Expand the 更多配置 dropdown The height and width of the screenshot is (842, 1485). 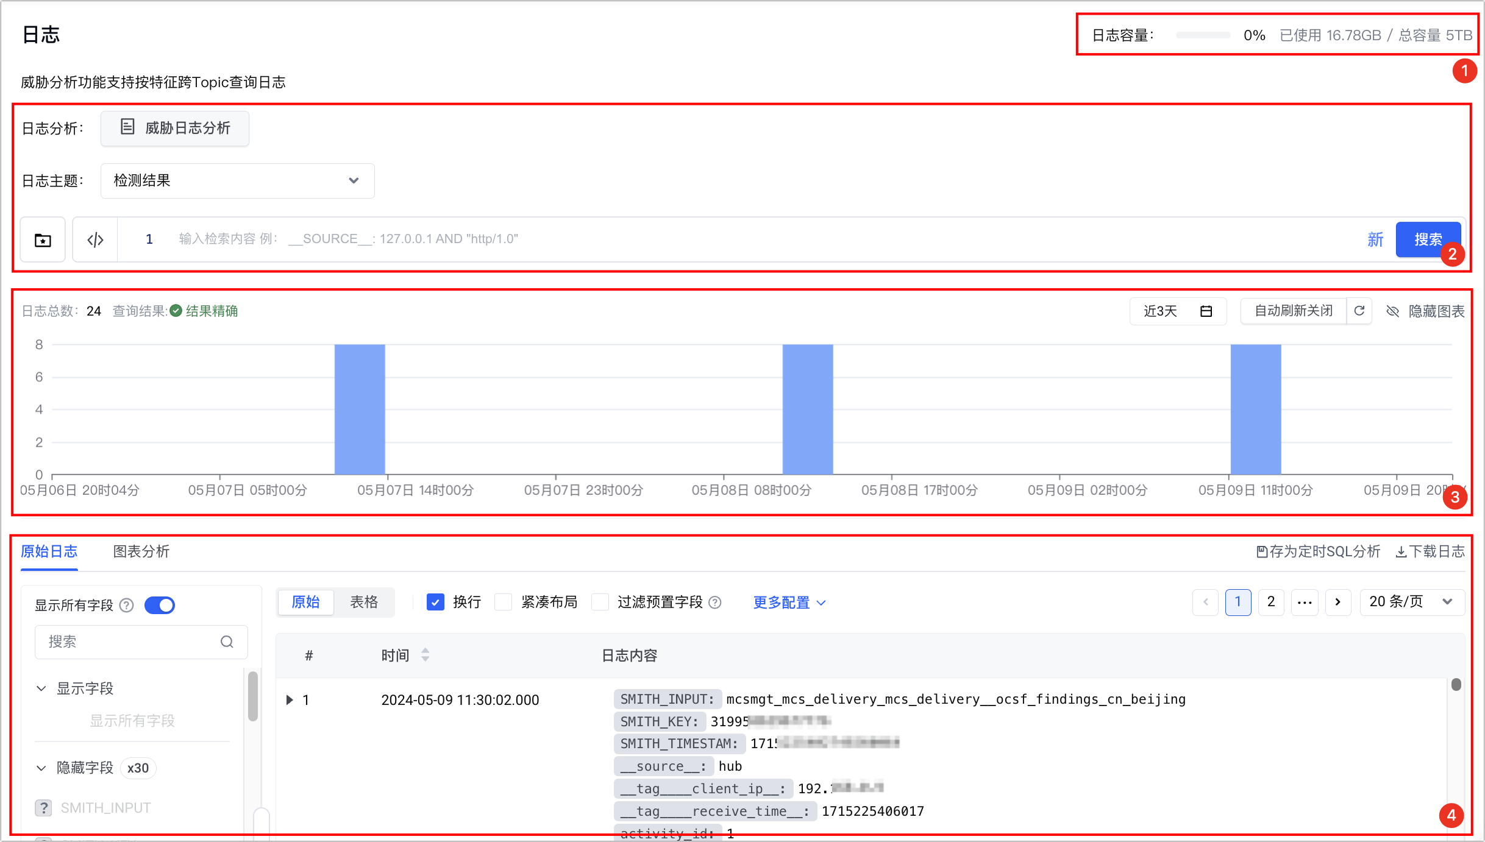coord(789,603)
